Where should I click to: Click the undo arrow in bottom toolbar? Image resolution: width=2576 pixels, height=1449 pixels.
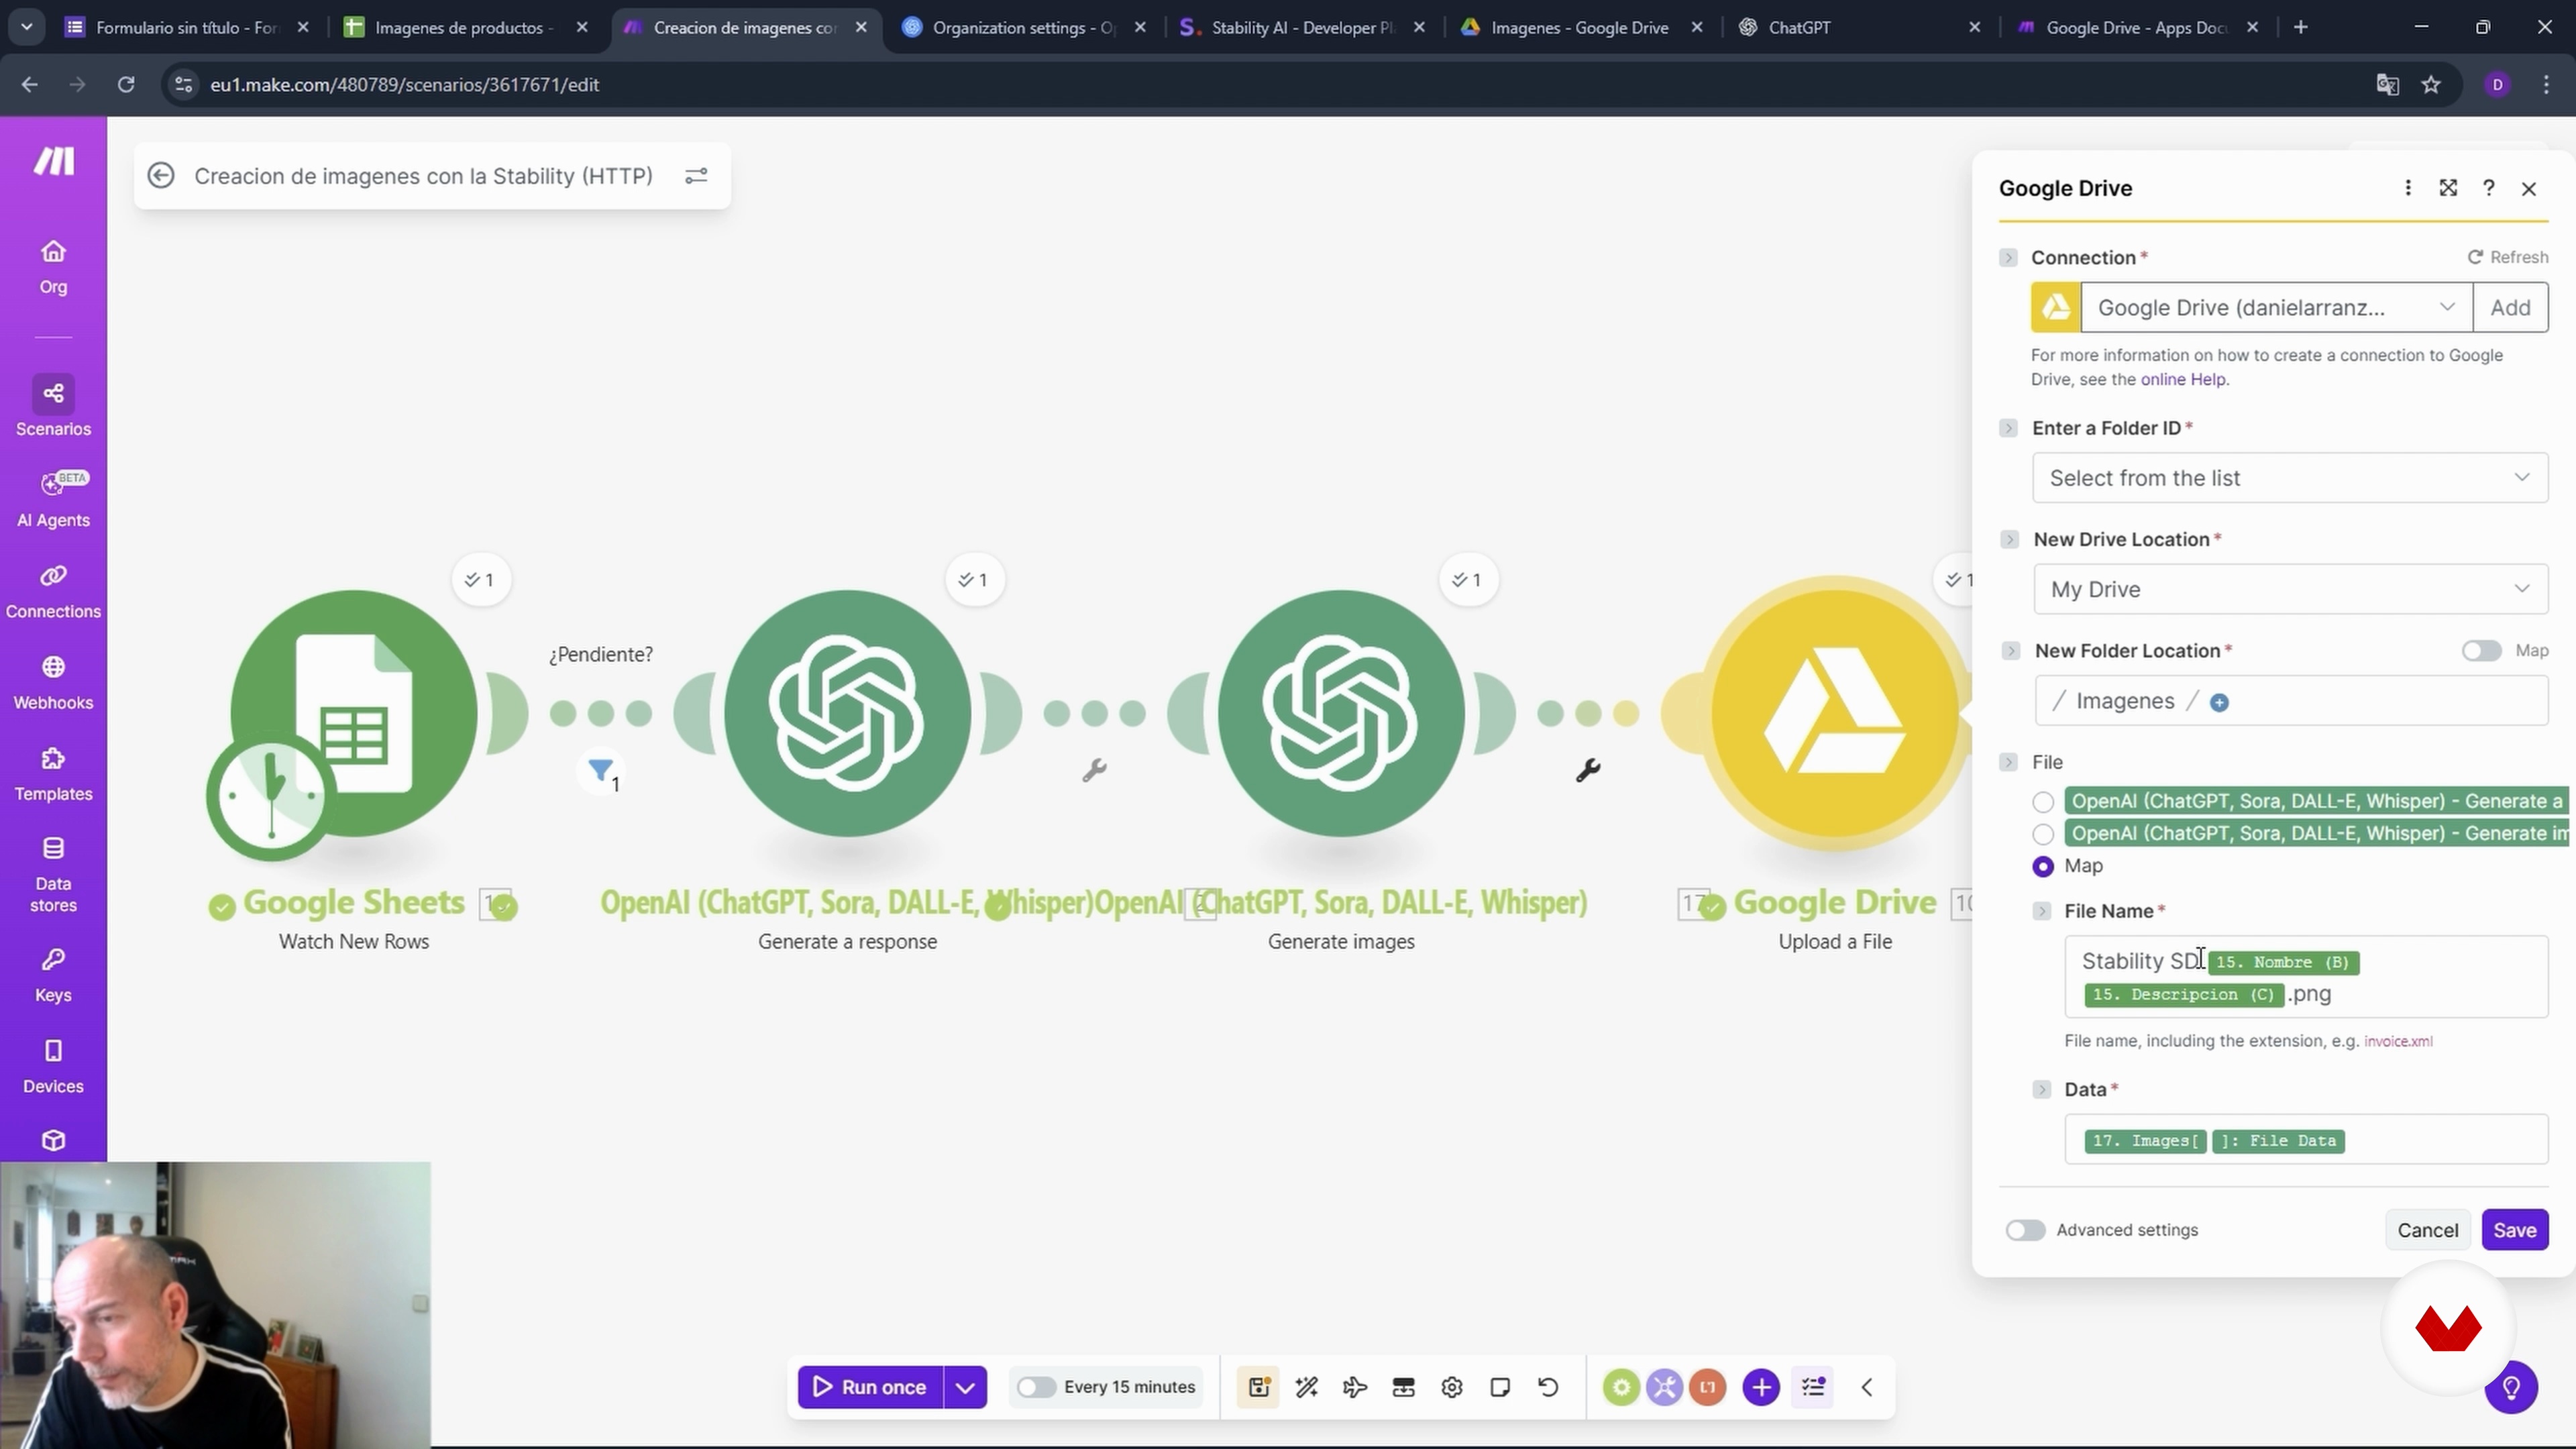(1547, 1387)
